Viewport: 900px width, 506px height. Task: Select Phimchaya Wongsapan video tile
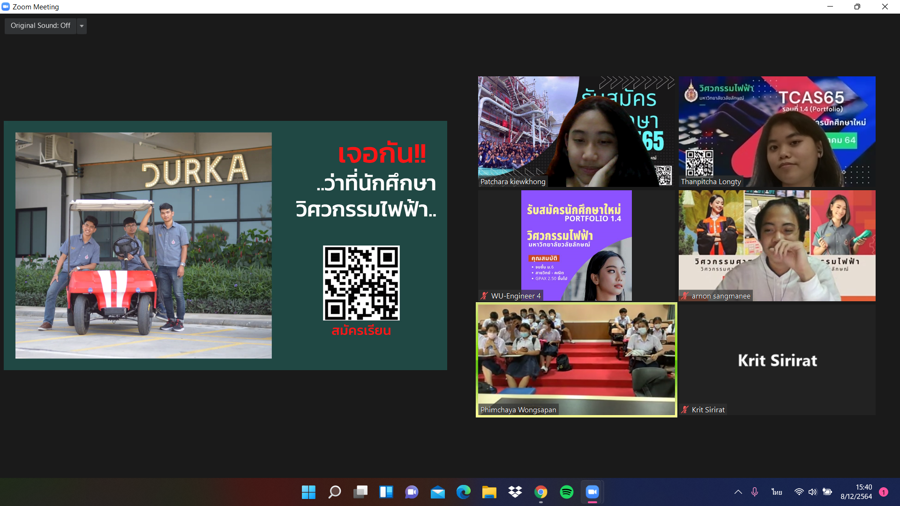pos(576,360)
